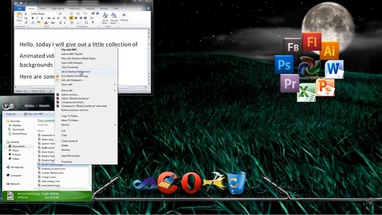
Task: Switch to the Page Layout tab in Word
Action: coord(57,8)
